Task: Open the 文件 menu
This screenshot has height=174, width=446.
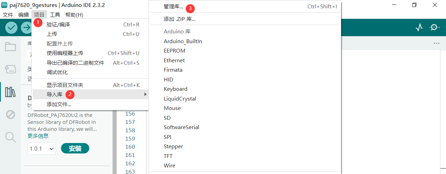Action: (x=8, y=15)
